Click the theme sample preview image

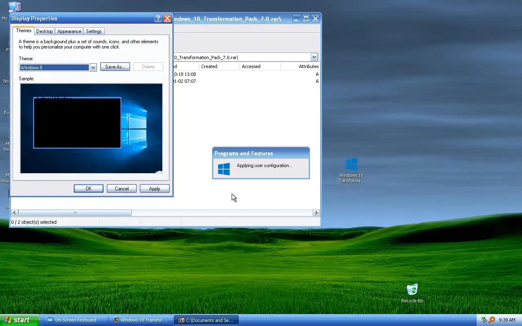coord(91,128)
